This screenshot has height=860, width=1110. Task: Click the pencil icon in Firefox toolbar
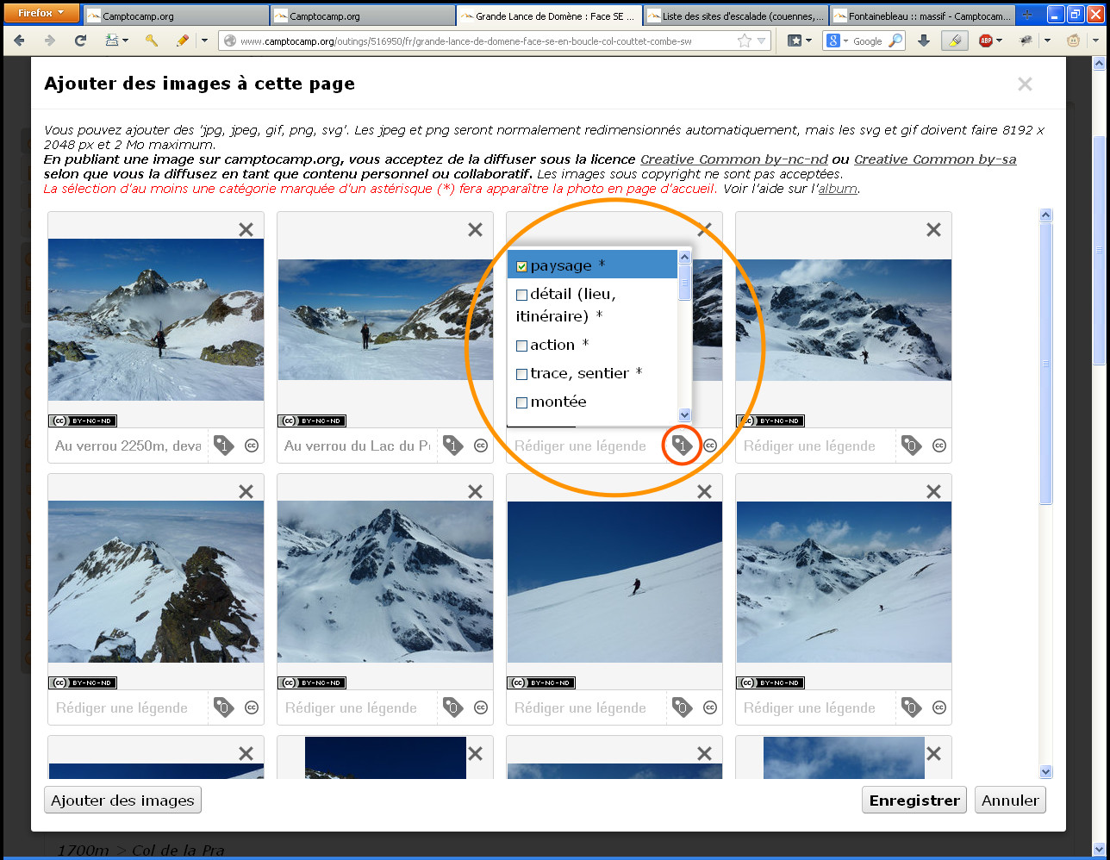click(x=182, y=41)
